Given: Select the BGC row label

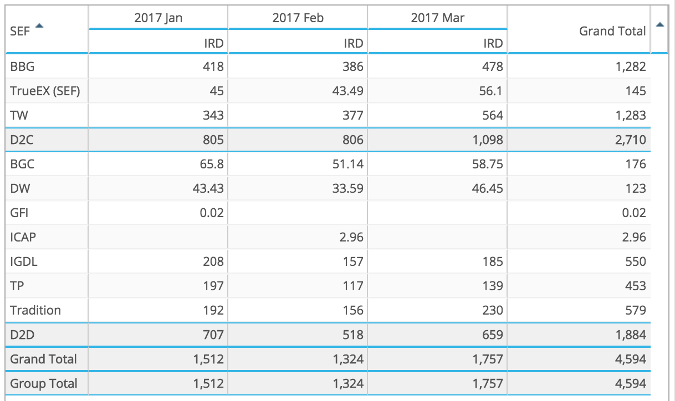Looking at the screenshot, I should coord(22,164).
